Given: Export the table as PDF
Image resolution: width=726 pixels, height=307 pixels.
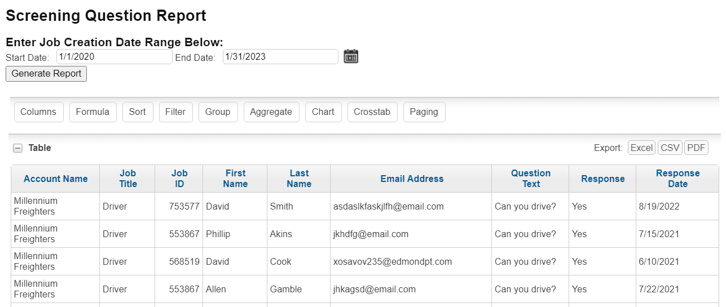Looking at the screenshot, I should tap(696, 148).
